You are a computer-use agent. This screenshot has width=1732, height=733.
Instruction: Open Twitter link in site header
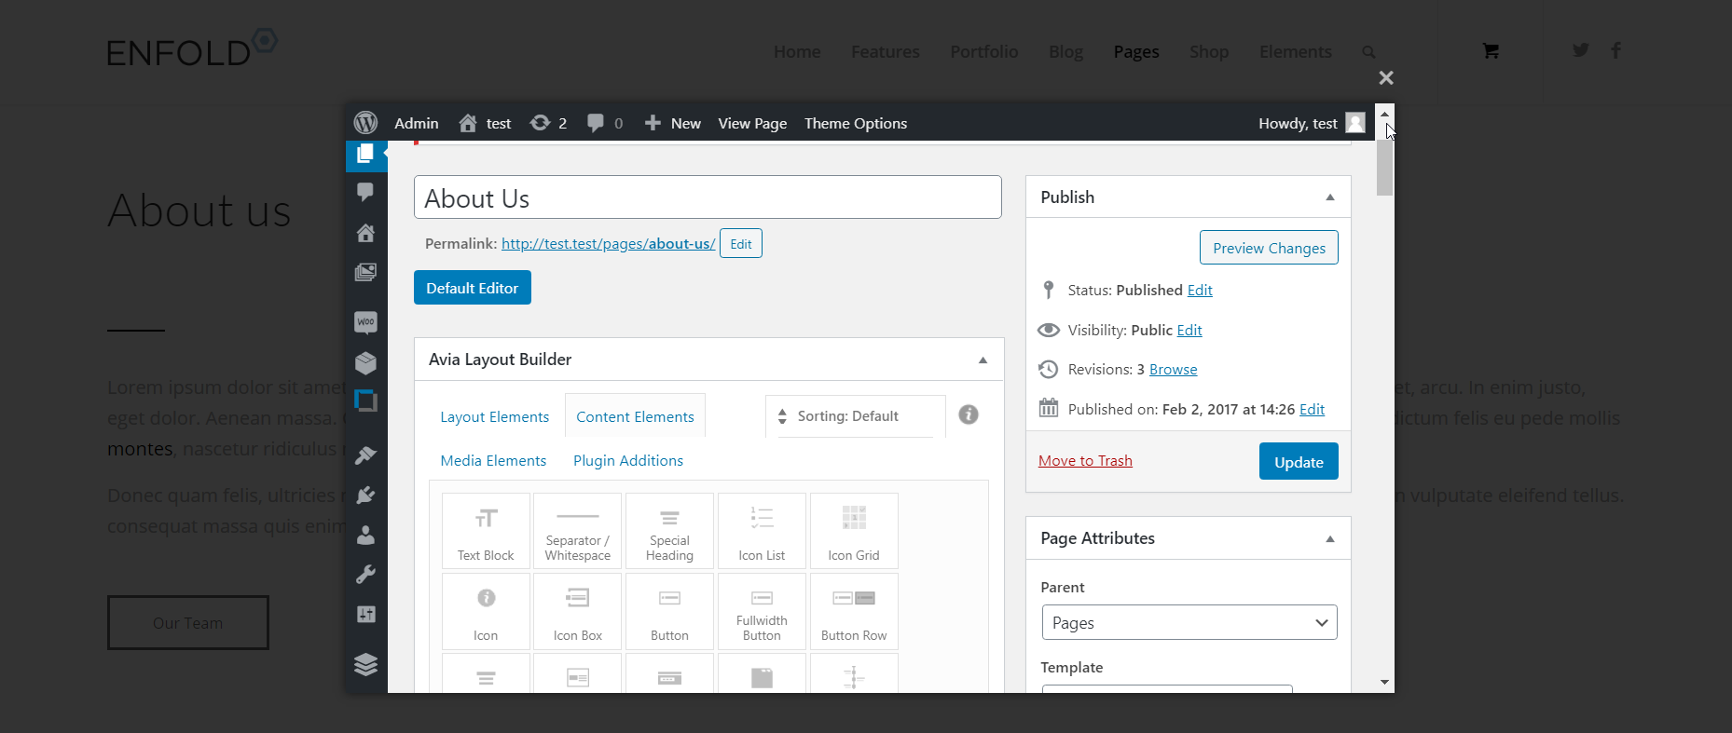tap(1580, 50)
